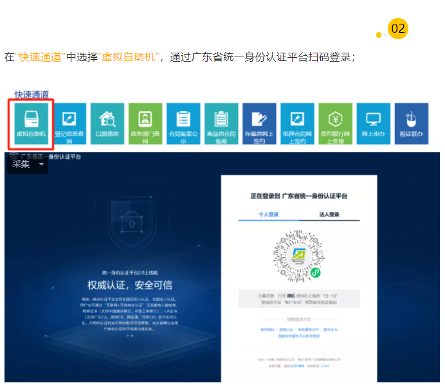The image size is (445, 392).
Task: Click the mini-program badge on QR code
Action: point(315,273)
